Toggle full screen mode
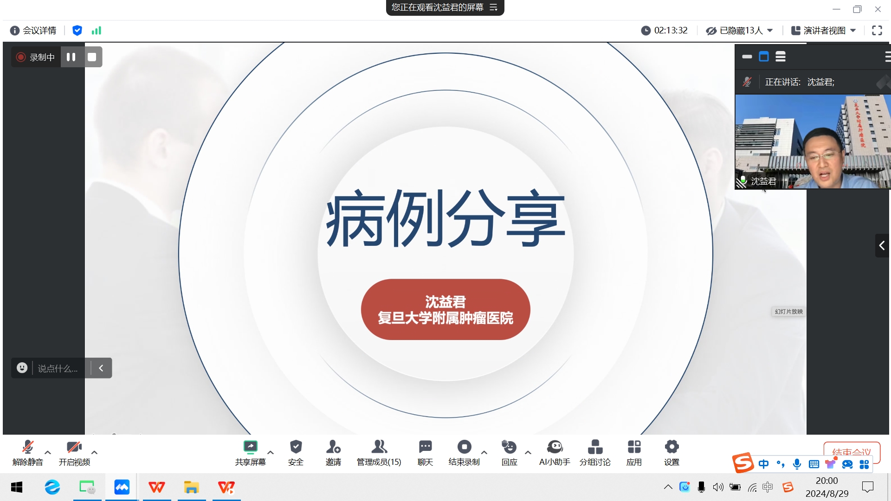 pos(877,31)
